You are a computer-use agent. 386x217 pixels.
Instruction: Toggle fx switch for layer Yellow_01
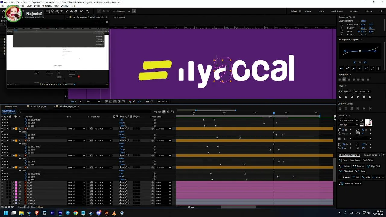pos(128,200)
